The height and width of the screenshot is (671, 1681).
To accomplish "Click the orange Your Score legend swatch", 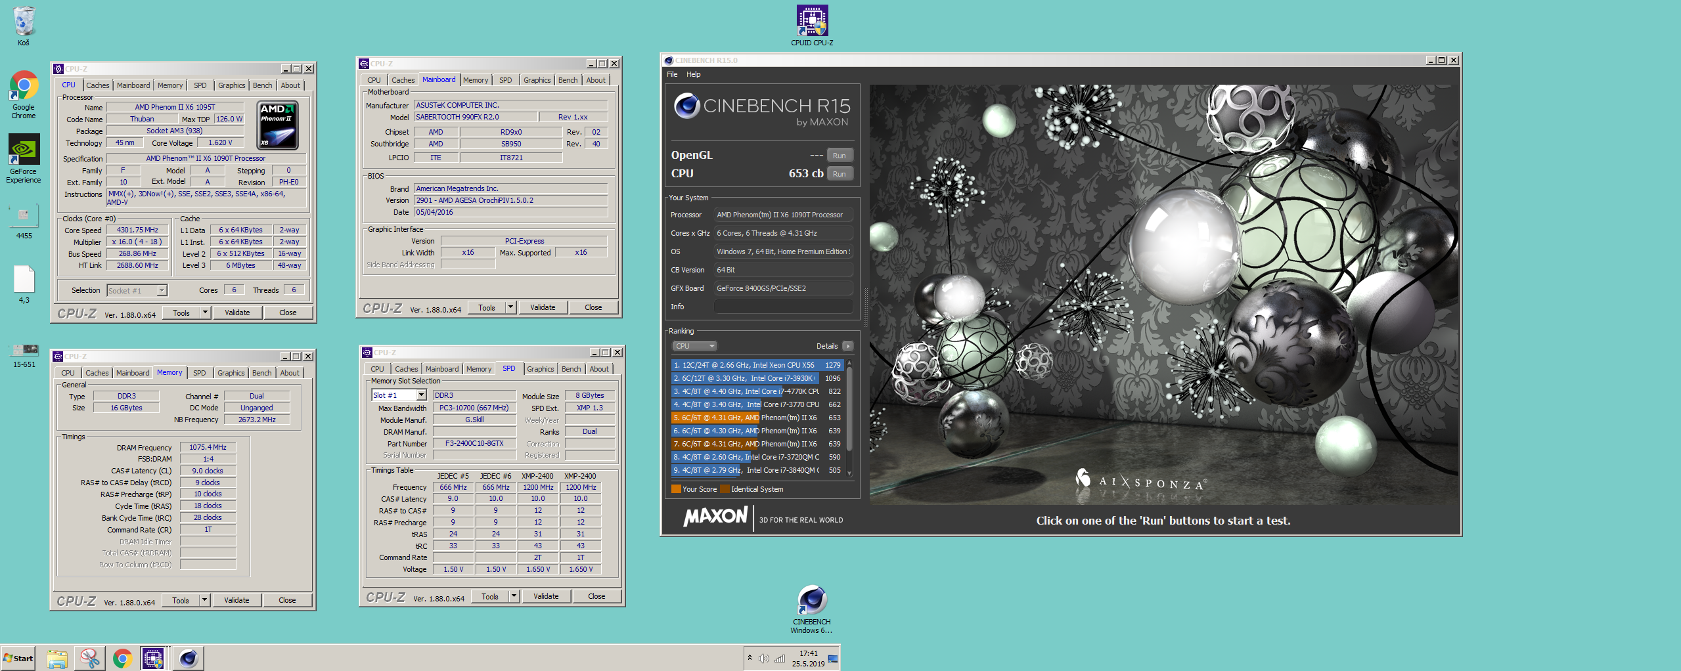I will point(675,489).
